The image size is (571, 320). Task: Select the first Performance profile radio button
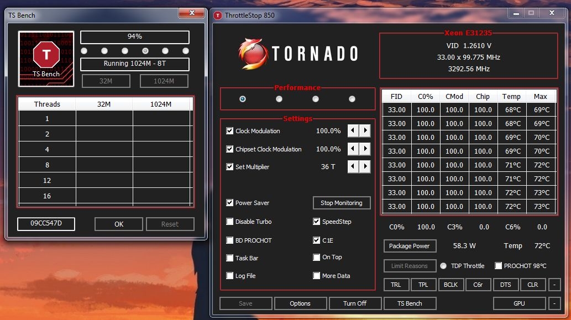(x=243, y=99)
